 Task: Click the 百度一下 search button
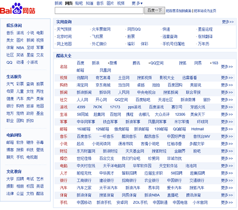pyautogui.click(x=155, y=10)
